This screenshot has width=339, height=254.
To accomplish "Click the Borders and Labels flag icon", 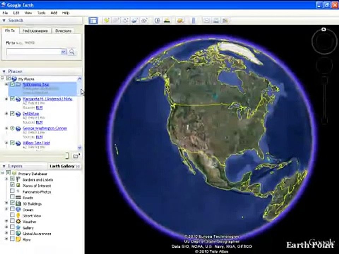I will coord(18,180).
